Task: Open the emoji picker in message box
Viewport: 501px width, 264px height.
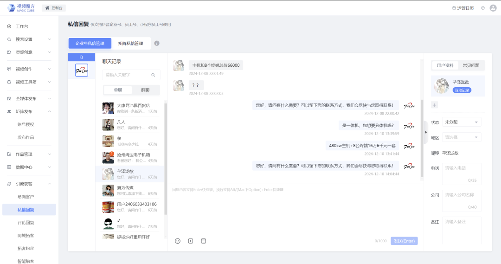Action: [x=178, y=241]
